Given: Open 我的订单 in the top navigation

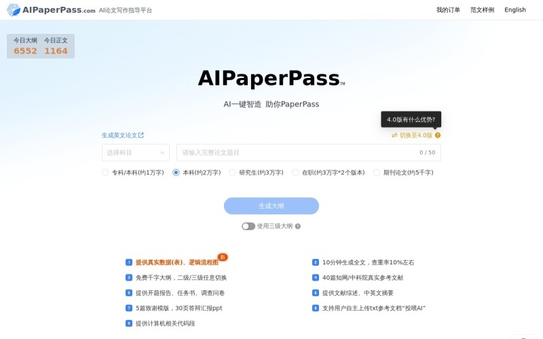Looking at the screenshot, I should 448,10.
